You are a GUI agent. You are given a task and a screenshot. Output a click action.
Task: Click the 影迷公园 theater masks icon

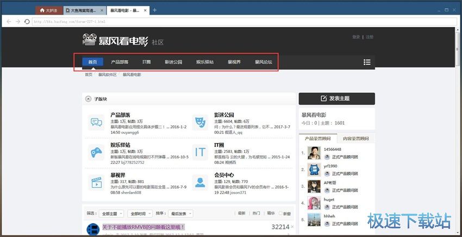point(200,122)
